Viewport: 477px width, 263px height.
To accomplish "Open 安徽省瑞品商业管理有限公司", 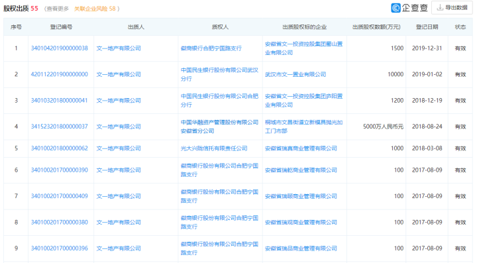I will pyautogui.click(x=301, y=248).
